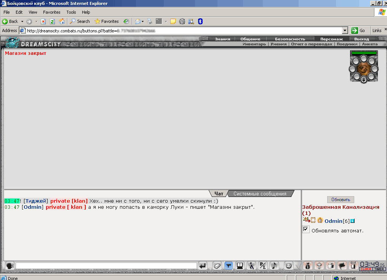Open the Favorites menu
The height and width of the screenshot is (280, 387).
pyautogui.click(x=51, y=12)
